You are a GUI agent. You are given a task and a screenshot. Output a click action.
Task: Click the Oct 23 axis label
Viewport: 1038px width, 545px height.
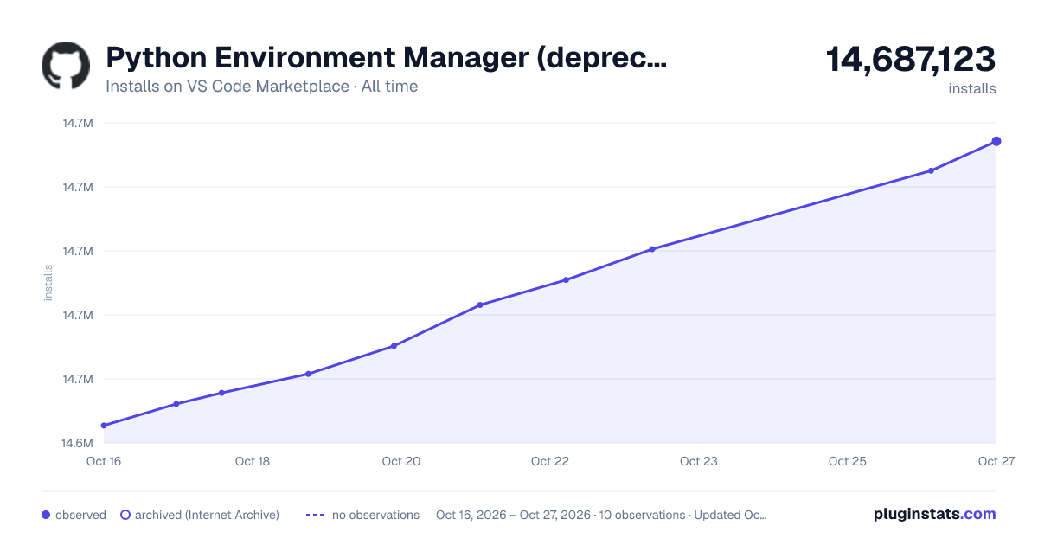[699, 461]
